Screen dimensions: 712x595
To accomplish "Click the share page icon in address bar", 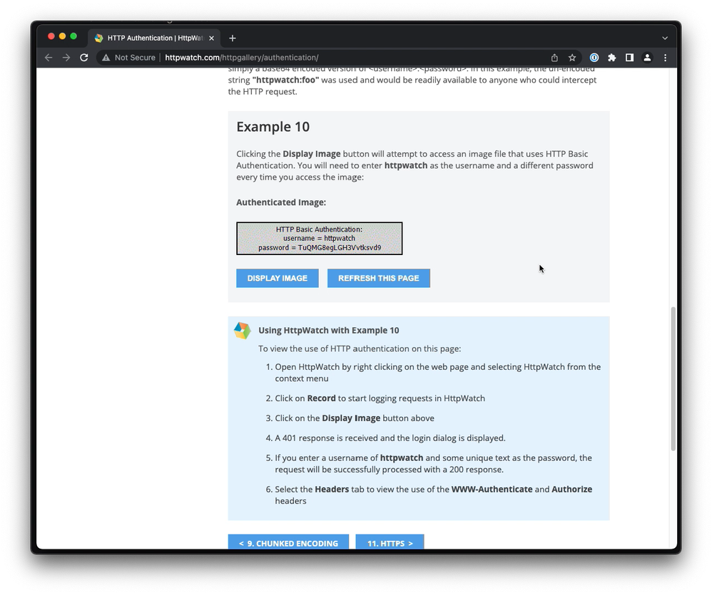I will pos(554,58).
